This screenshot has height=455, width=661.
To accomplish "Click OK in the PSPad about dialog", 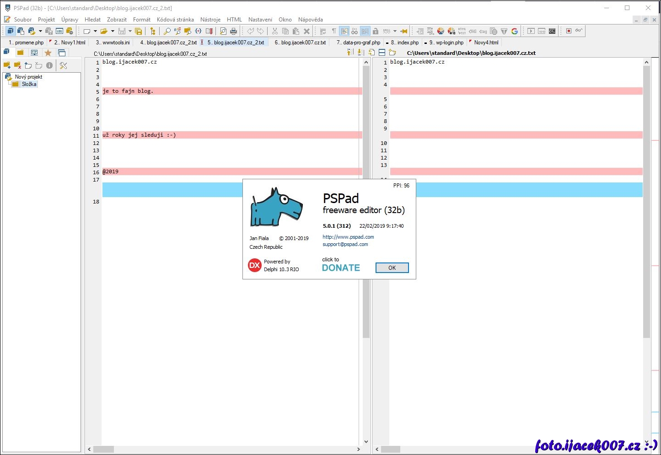I will point(392,268).
